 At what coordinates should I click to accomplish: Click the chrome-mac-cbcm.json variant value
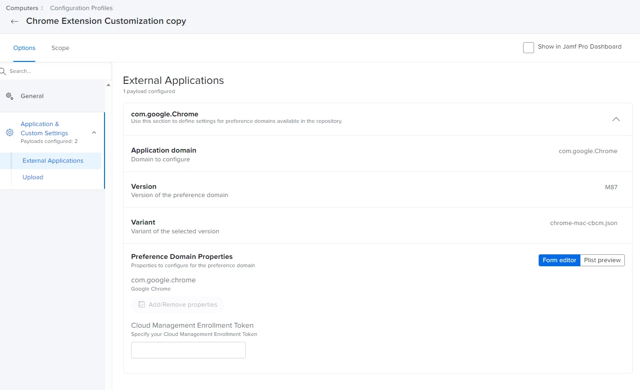click(584, 223)
